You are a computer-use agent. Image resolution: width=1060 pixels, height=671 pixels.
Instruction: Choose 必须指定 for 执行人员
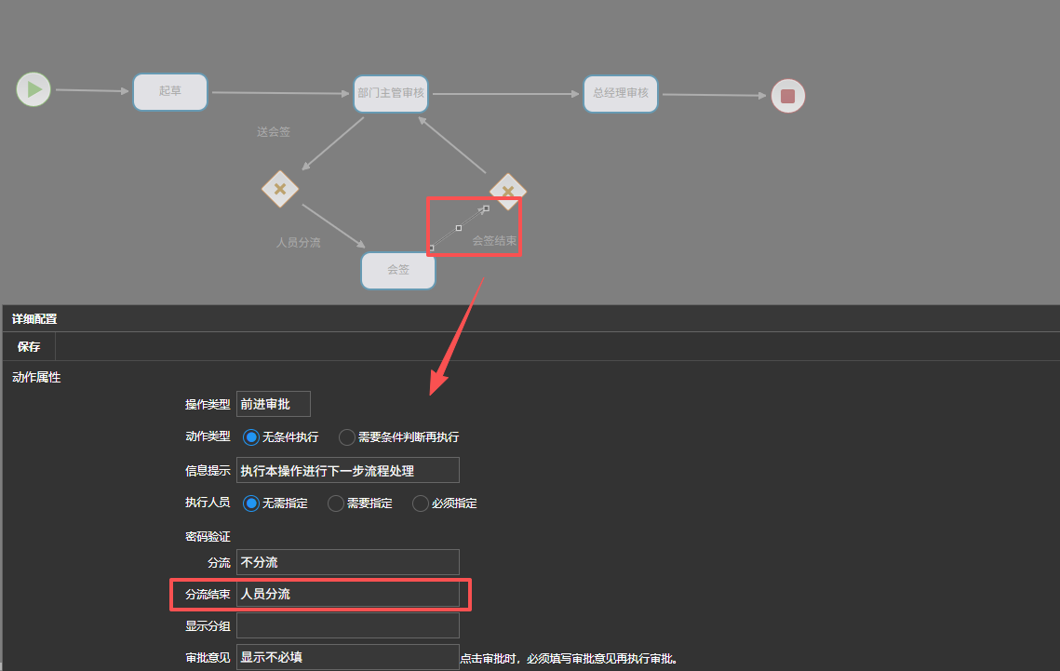(421, 503)
